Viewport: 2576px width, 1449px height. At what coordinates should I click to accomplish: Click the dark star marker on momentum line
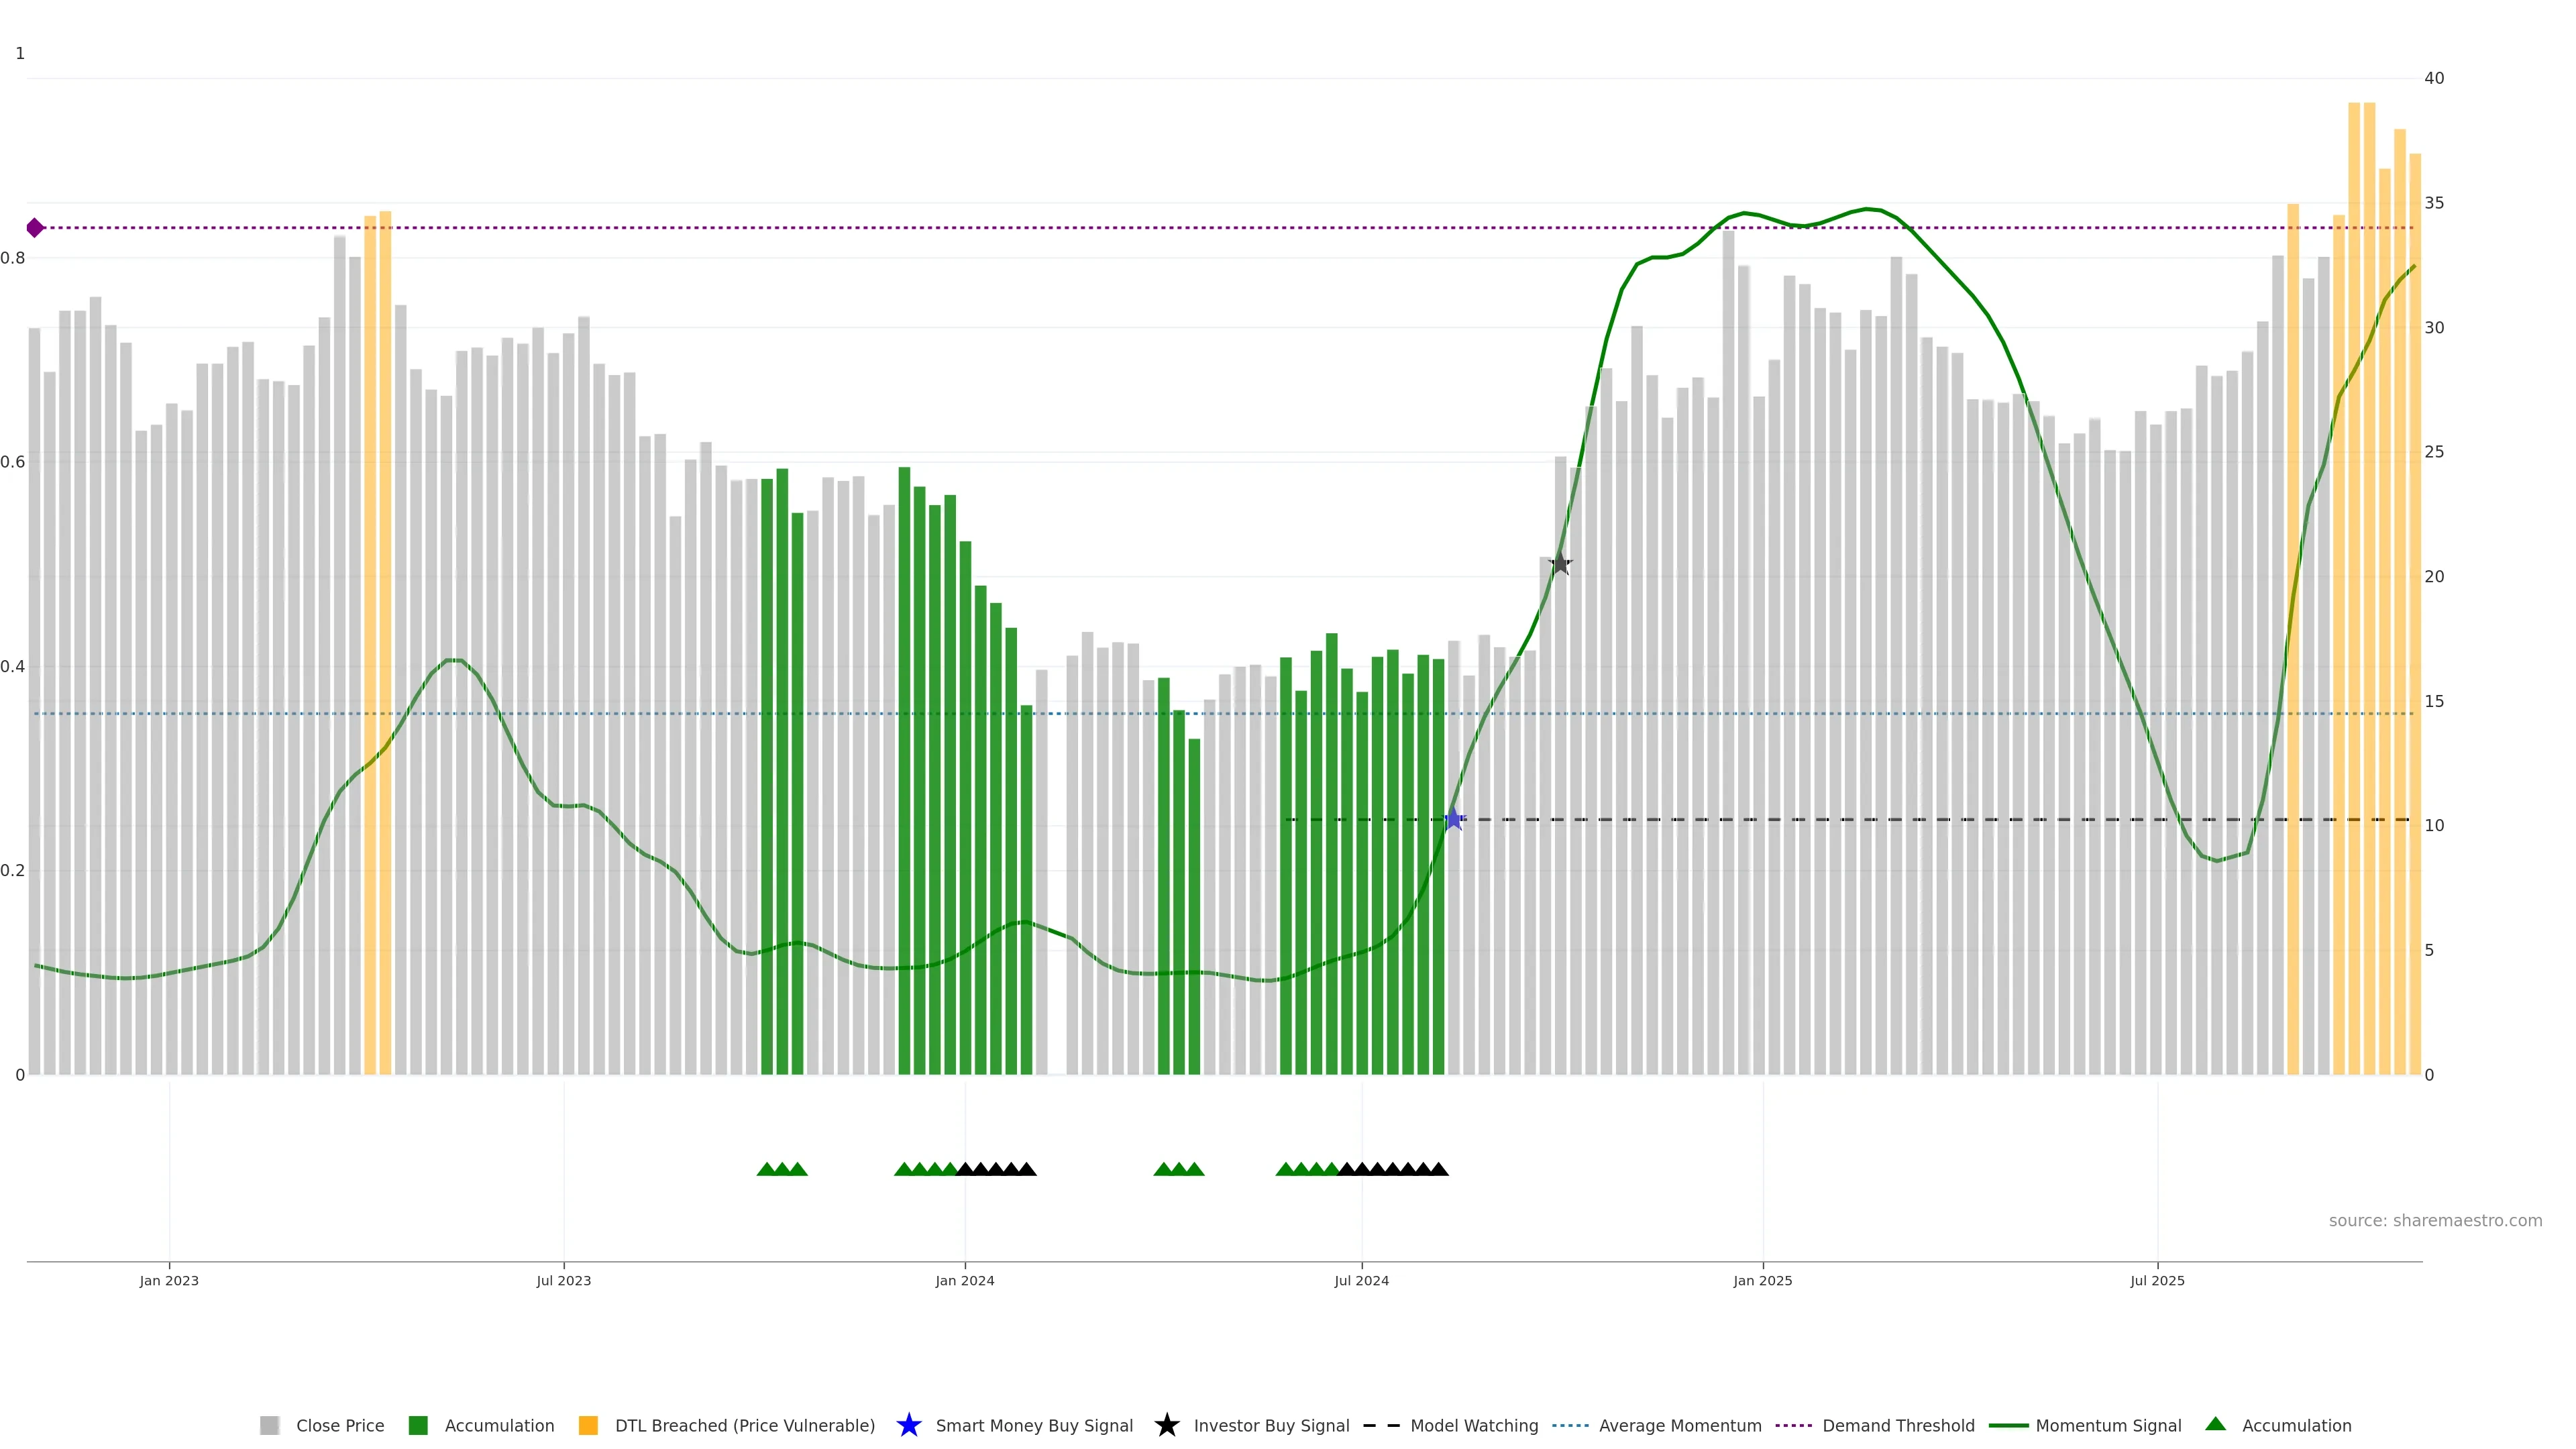[1560, 564]
